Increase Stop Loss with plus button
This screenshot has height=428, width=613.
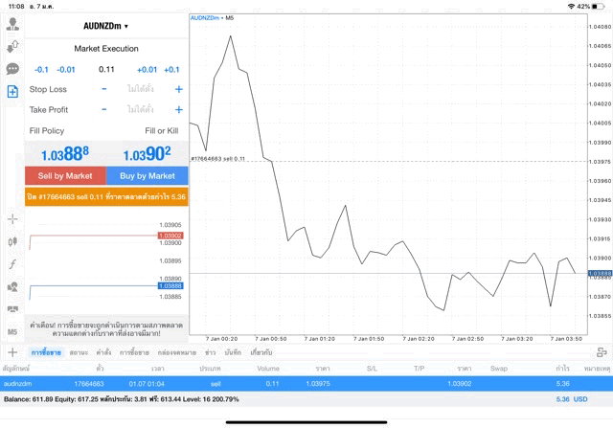point(178,89)
